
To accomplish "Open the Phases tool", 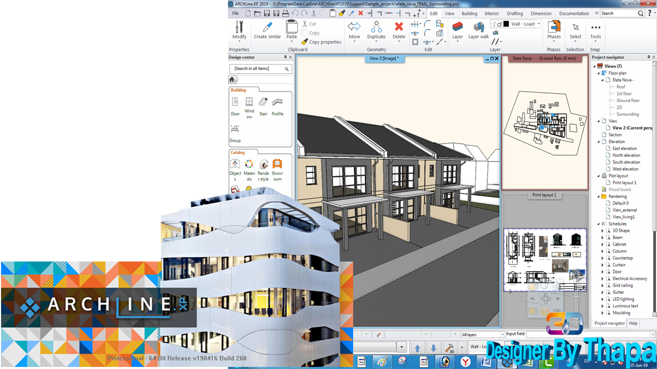I will pos(554,30).
